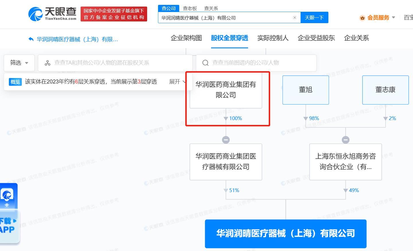Select the 股权全景穿透 tab
Image resolution: width=413 pixels, height=251 pixels.
click(x=229, y=38)
